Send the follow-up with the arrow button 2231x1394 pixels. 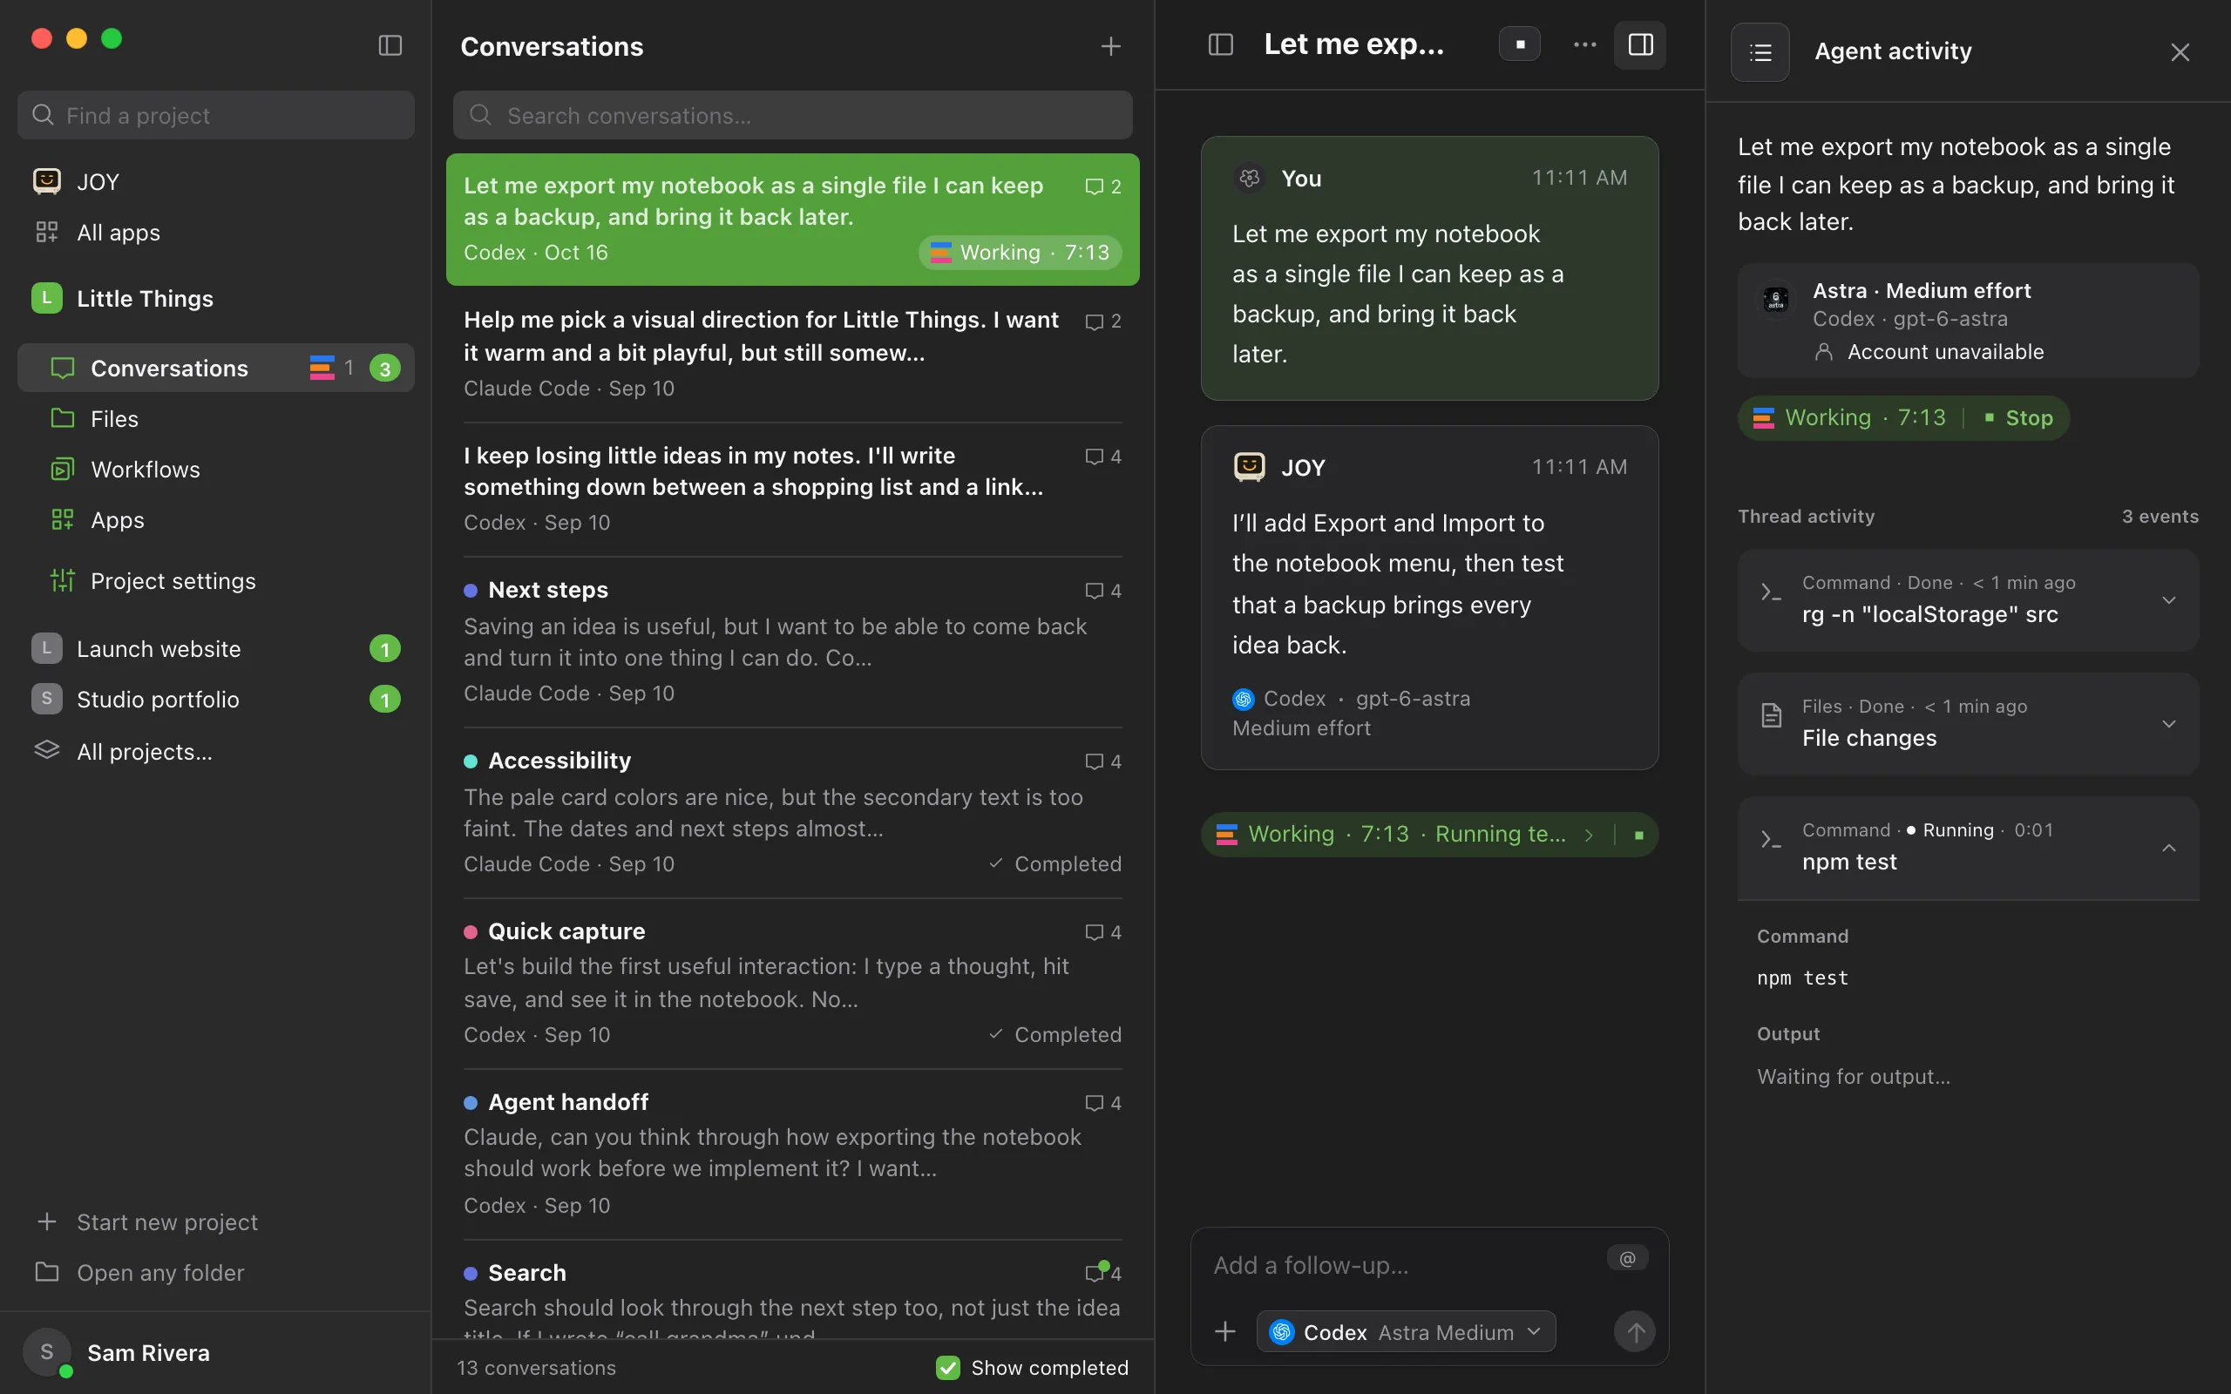tap(1635, 1331)
